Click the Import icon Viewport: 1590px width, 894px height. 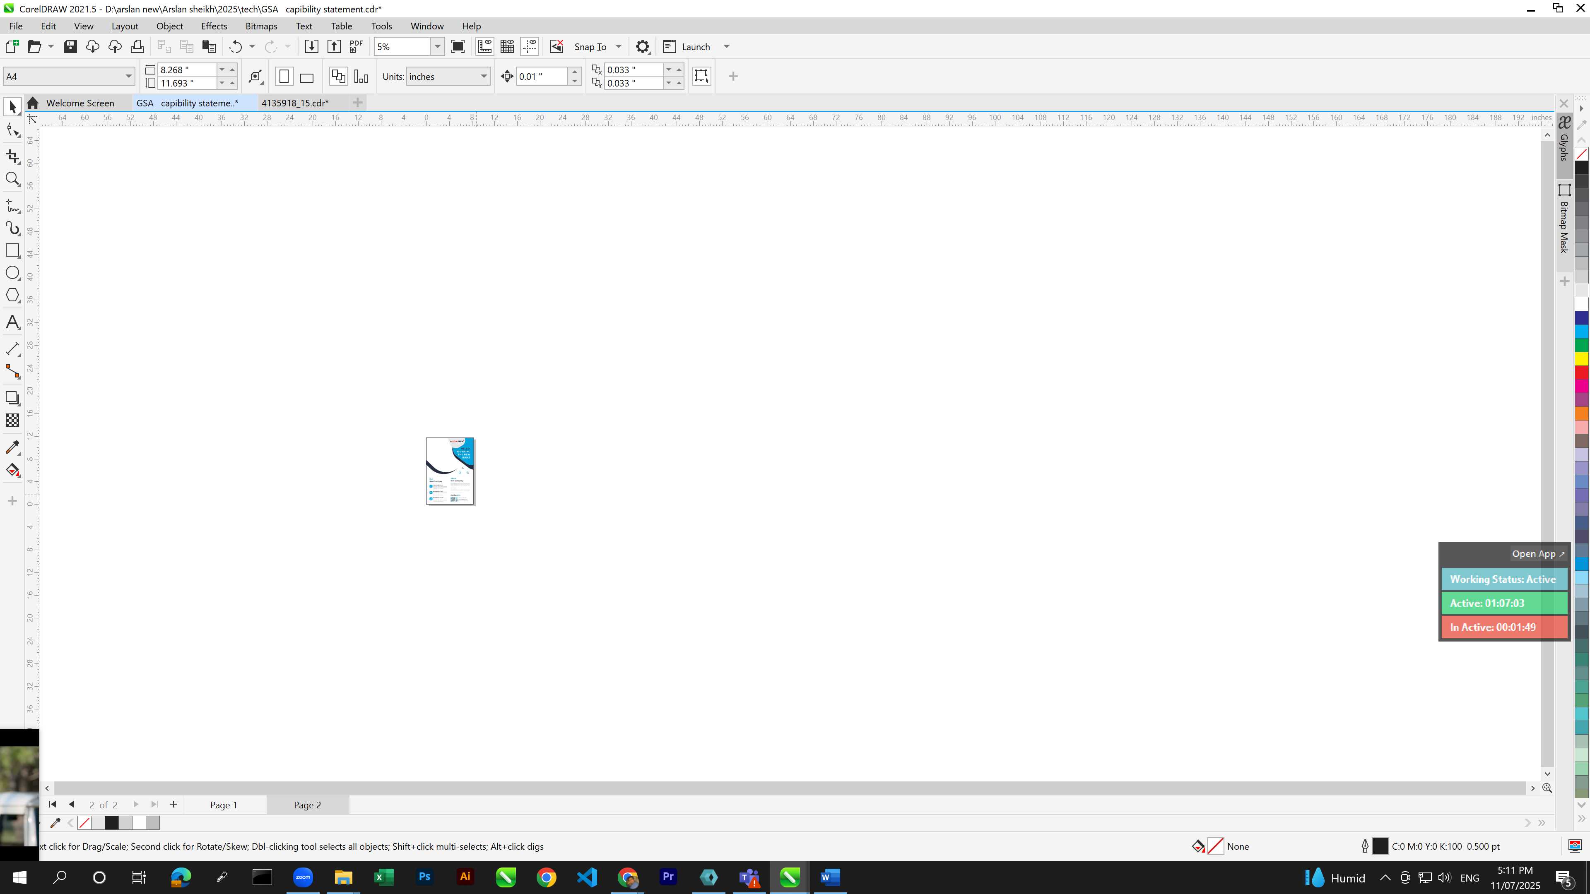click(312, 47)
